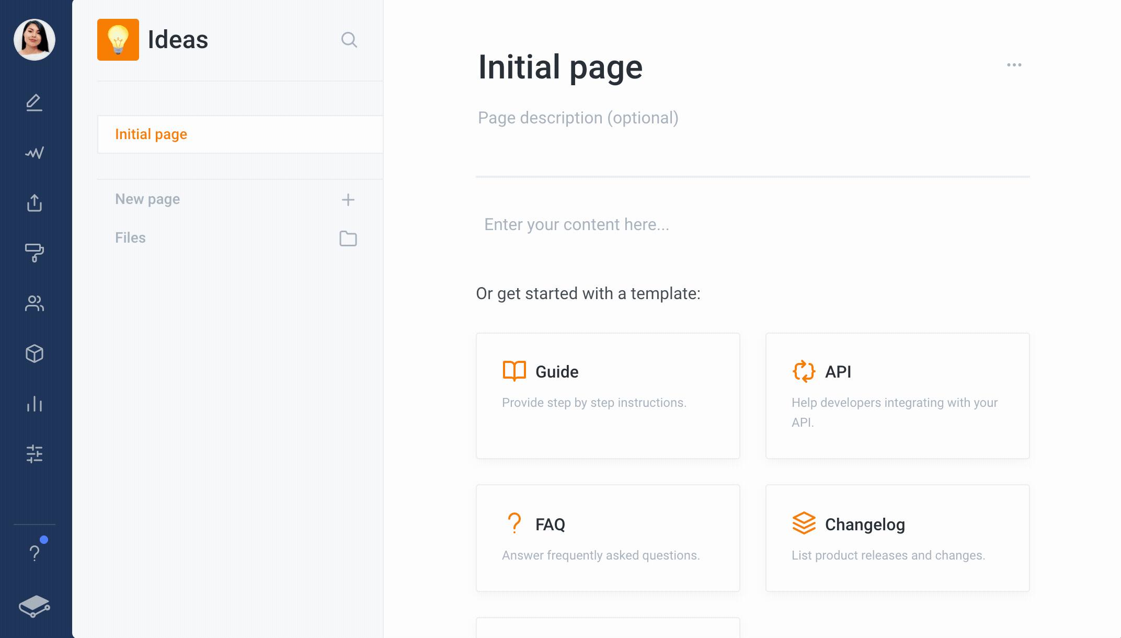1121x638 pixels.
Task: Click the page description input field
Action: pyautogui.click(x=577, y=118)
